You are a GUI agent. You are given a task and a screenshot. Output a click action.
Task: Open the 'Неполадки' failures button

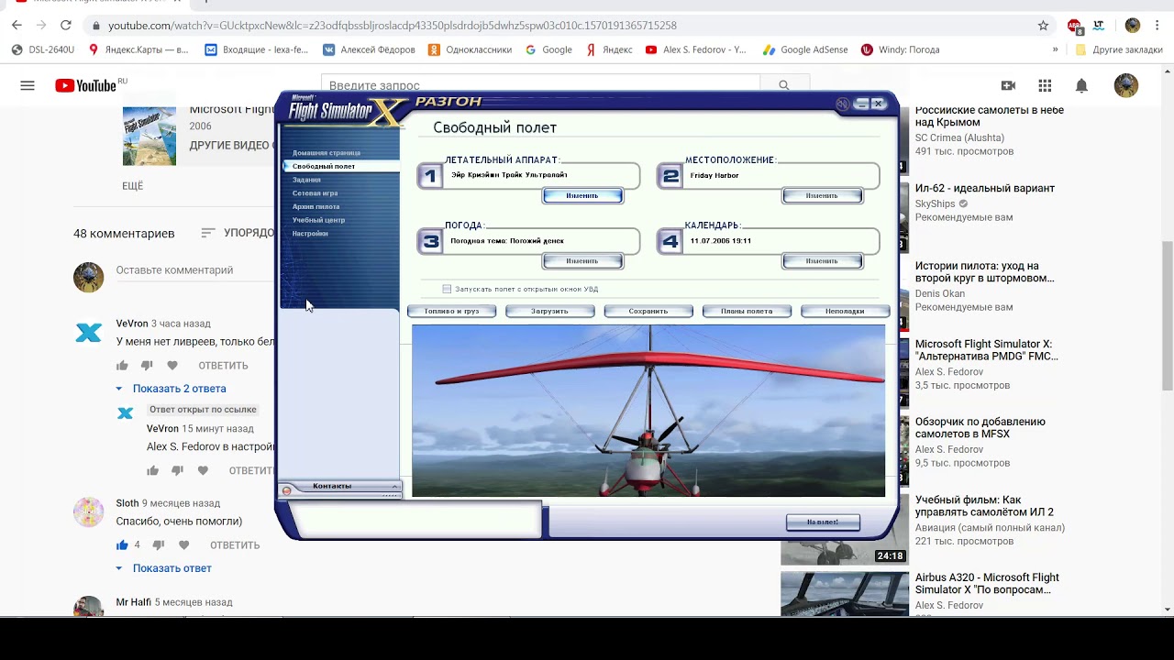845,312
